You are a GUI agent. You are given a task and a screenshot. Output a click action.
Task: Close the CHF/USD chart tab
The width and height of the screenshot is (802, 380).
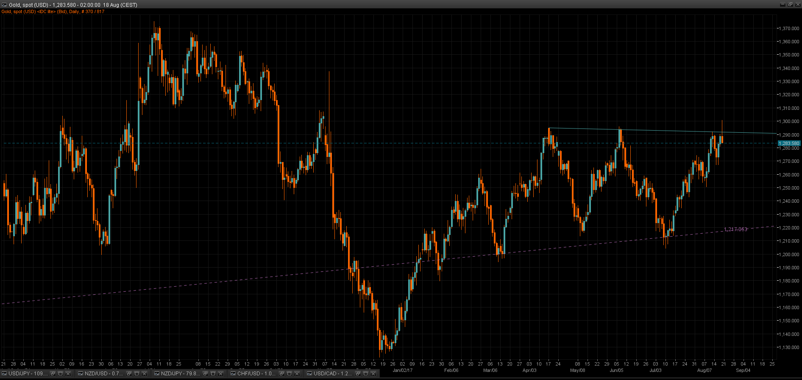(x=297, y=374)
